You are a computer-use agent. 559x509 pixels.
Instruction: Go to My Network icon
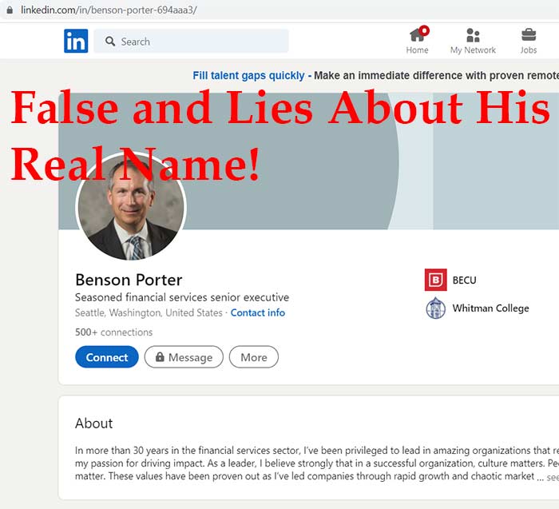pyautogui.click(x=473, y=35)
